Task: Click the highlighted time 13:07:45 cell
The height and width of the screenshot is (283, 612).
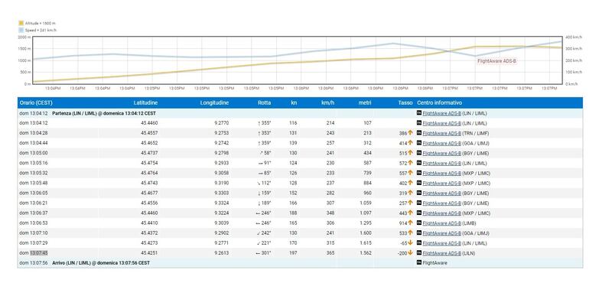Action: [x=39, y=253]
